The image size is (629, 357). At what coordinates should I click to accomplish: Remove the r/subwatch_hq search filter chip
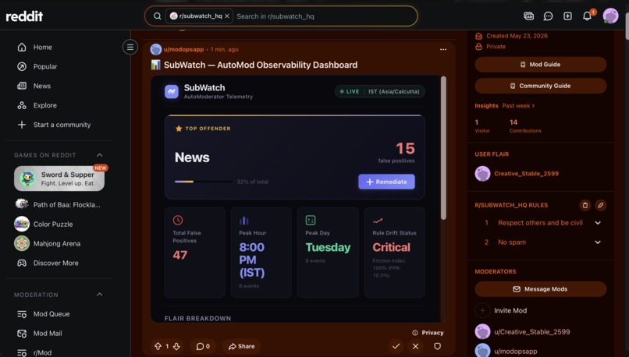pyautogui.click(x=227, y=16)
